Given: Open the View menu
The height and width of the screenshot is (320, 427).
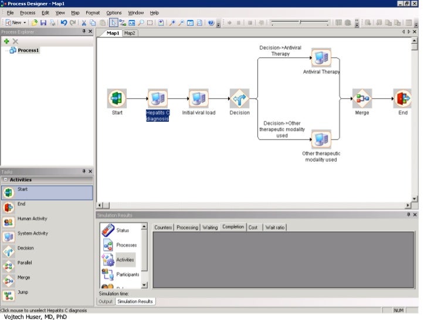Looking at the screenshot, I should point(60,13).
